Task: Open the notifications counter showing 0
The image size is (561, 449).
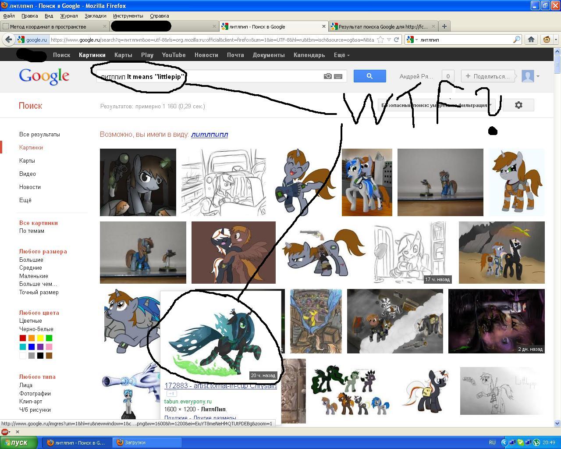Action: click(x=448, y=76)
